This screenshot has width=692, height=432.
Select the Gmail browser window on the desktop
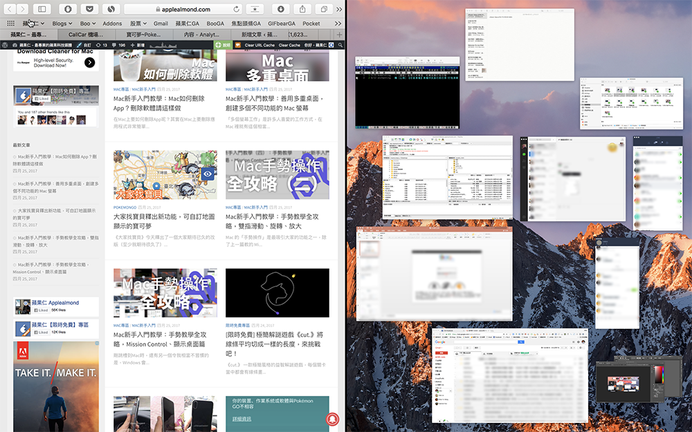pos(510,375)
